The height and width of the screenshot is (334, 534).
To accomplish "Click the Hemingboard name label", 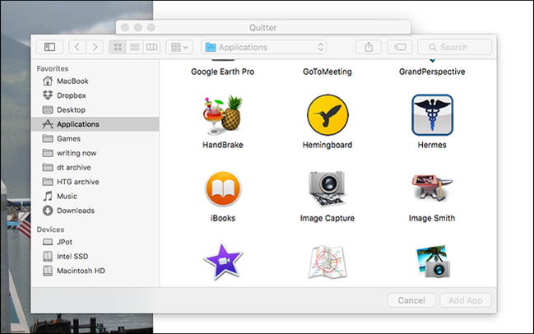I will click(x=327, y=145).
